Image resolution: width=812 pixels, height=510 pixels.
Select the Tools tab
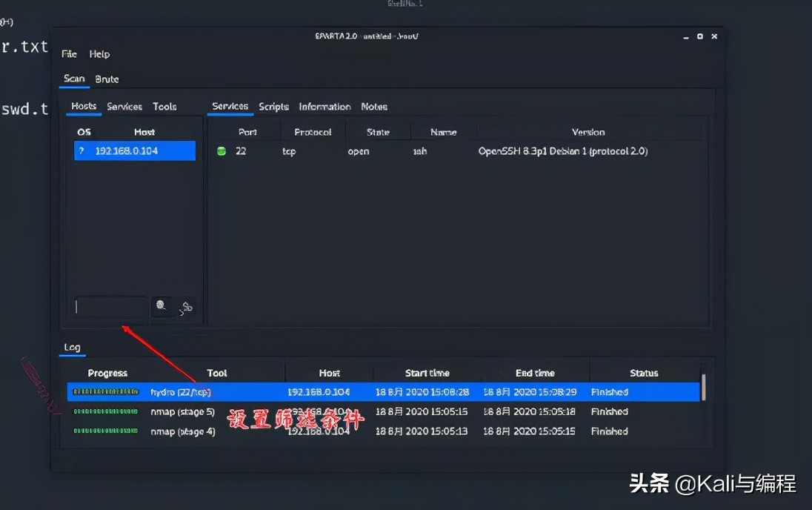tap(164, 107)
